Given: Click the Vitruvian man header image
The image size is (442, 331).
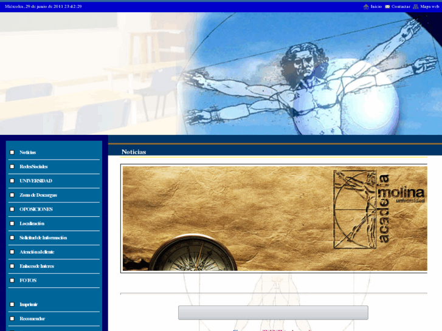Looking at the screenshot, I should point(221,73).
